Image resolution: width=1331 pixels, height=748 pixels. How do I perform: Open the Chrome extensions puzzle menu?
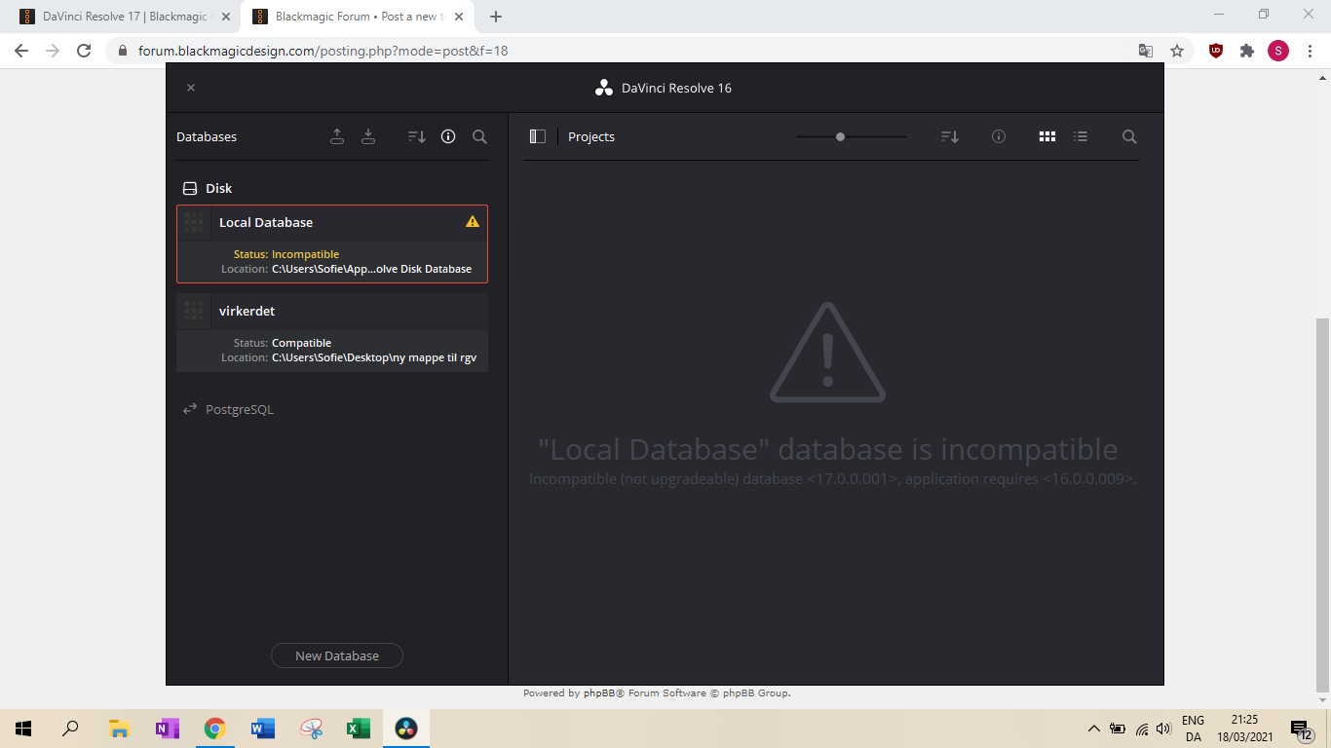(x=1247, y=51)
